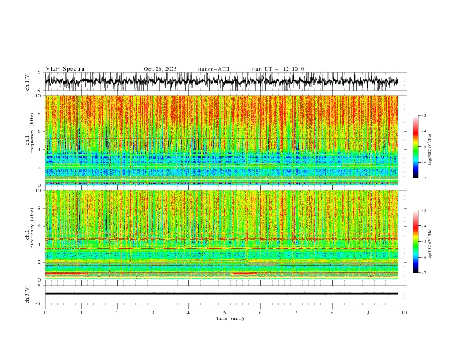This screenshot has height=351, width=455.
Task: Click the upper colorbar "log(PSD)(V²/Hz)" label
Action: (x=430, y=150)
